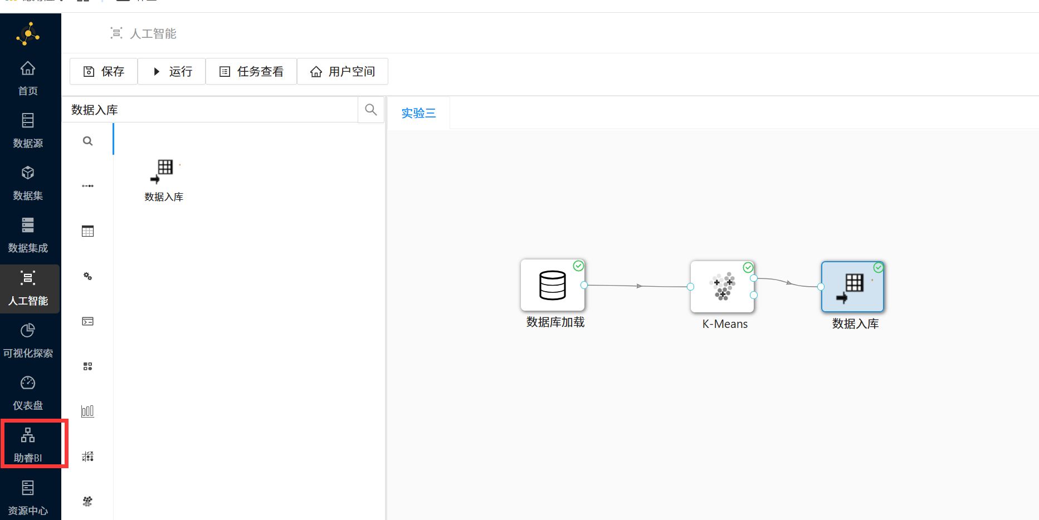
Task: Click upper output port of K-Means node
Action: 754,278
